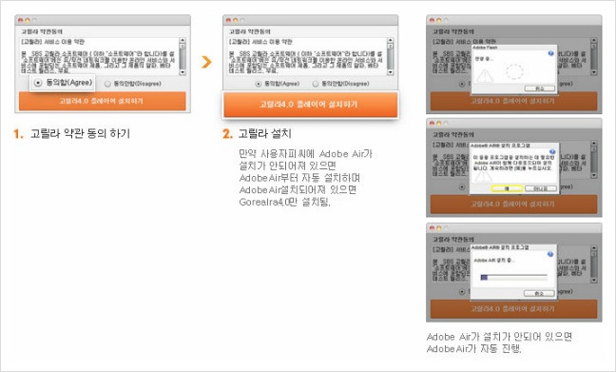616x372 pixels.
Task: Click scroll-up arrow in window behind Adobe Flash dialog
Action: pos(593,41)
